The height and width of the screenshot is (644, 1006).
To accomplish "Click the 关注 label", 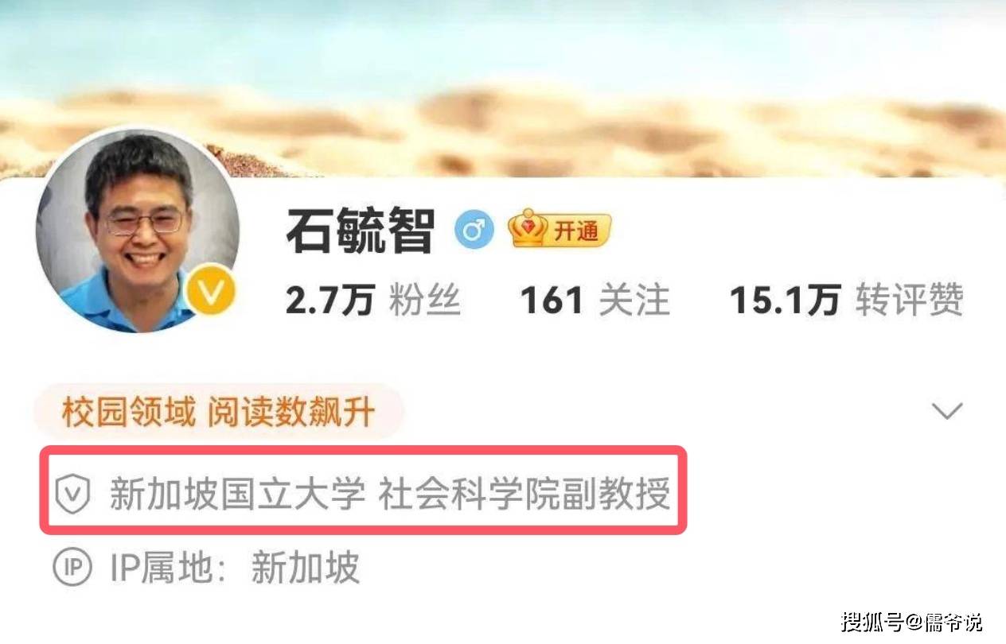I will [634, 302].
